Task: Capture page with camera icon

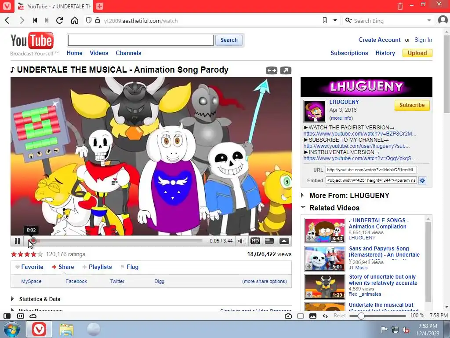Action: coord(288,316)
